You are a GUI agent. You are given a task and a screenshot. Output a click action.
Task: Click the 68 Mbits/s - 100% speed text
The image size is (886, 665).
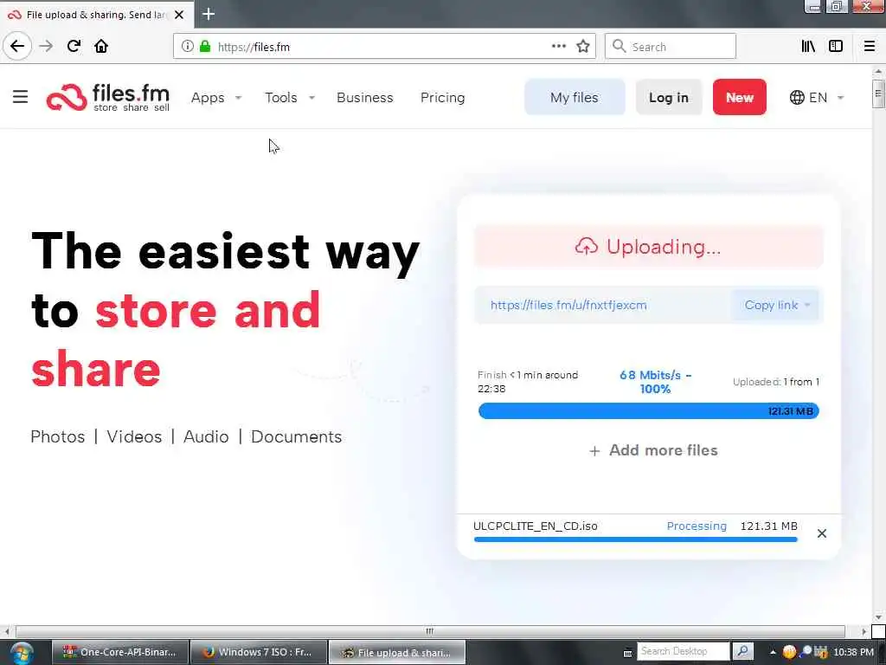656,382
